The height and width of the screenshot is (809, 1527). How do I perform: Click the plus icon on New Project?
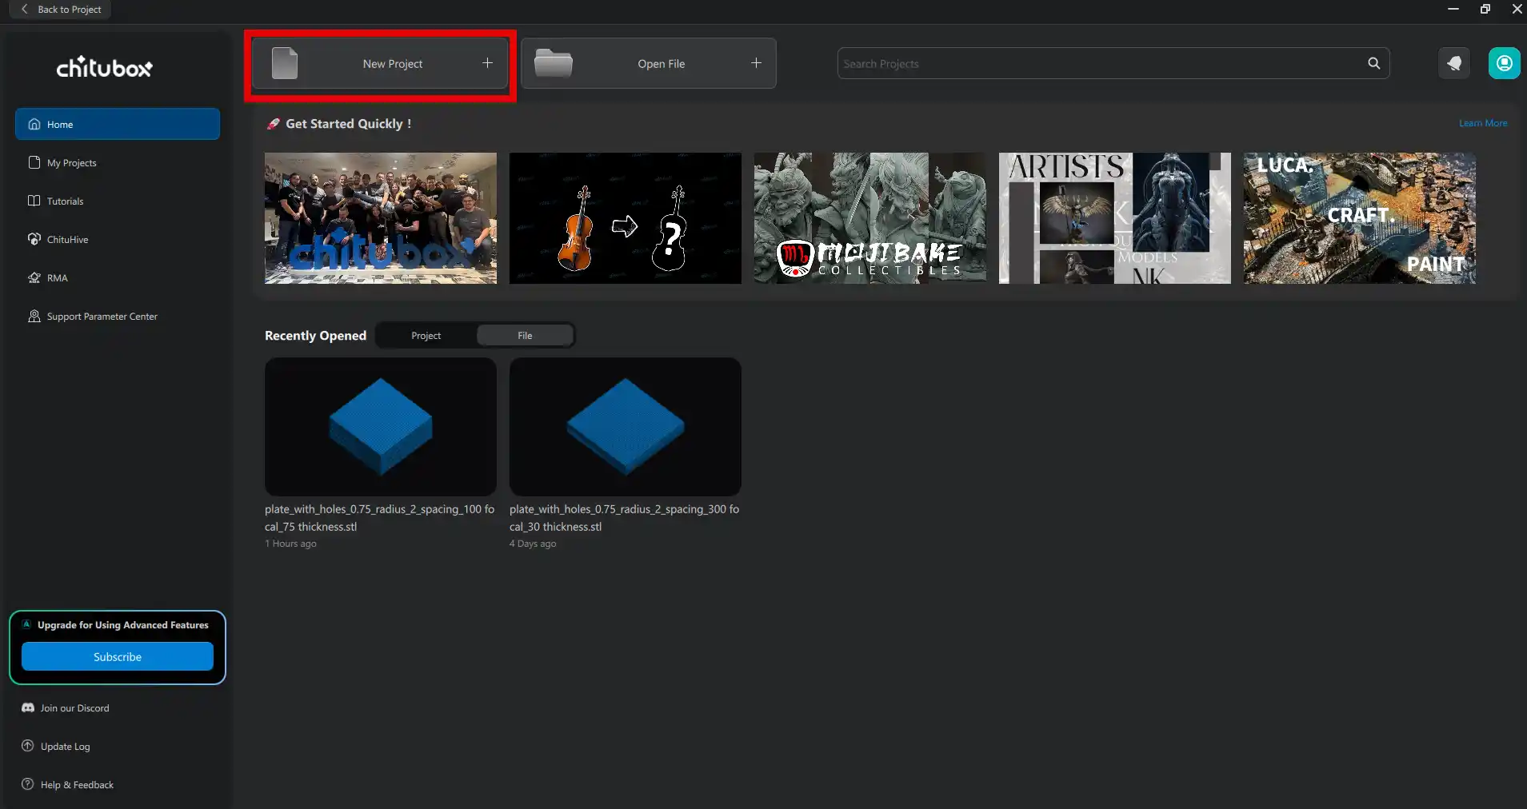[487, 63]
